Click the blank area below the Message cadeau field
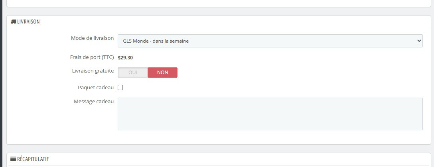Screen dimensions: 434x167 point(219,137)
